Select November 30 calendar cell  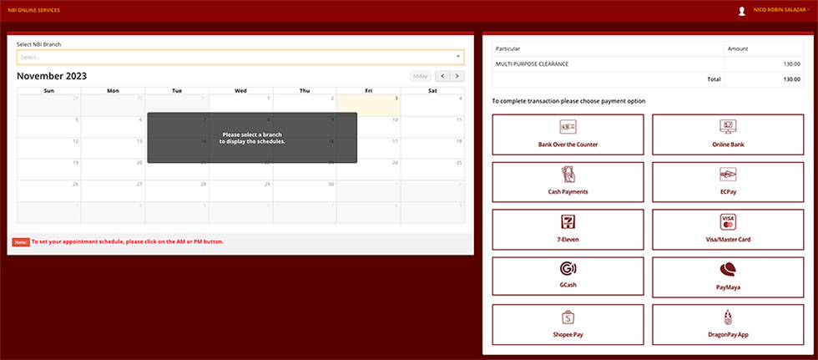pyautogui.click(x=305, y=191)
